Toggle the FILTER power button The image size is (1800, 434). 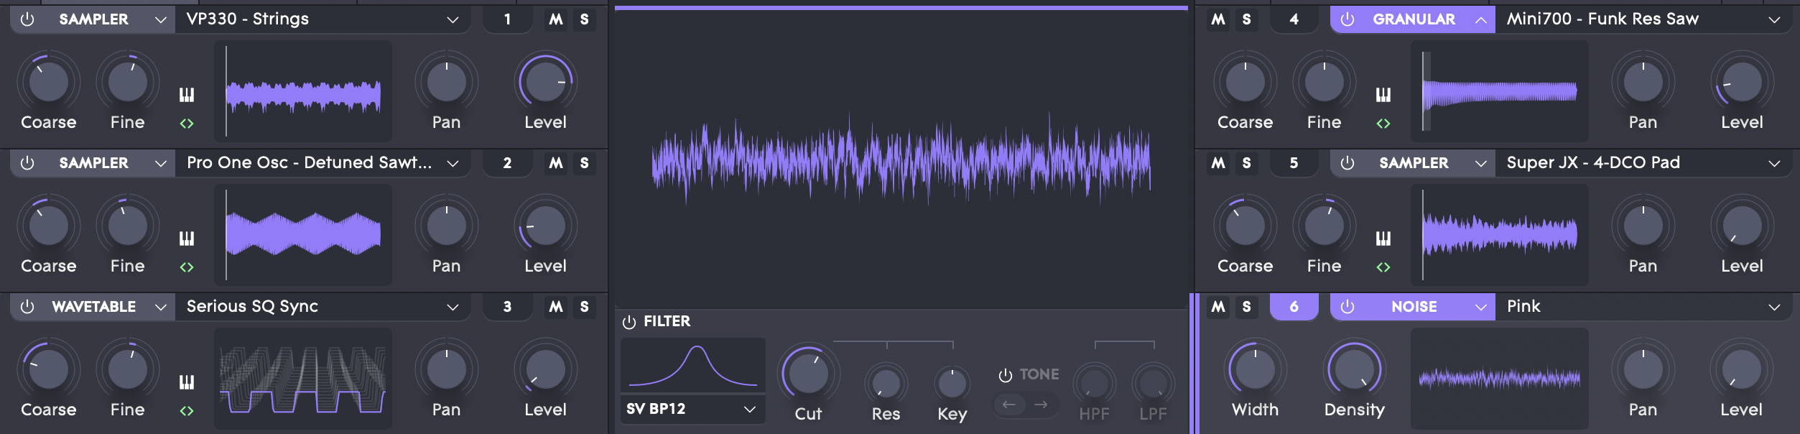click(x=629, y=322)
